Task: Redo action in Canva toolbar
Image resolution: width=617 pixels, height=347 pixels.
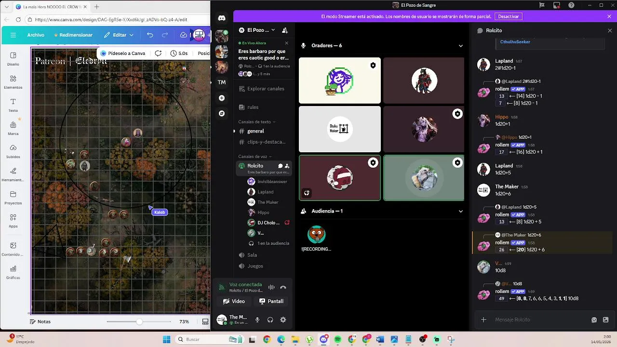Action: (165, 35)
